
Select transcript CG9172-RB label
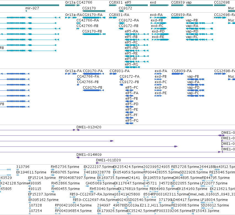[129, 26]
